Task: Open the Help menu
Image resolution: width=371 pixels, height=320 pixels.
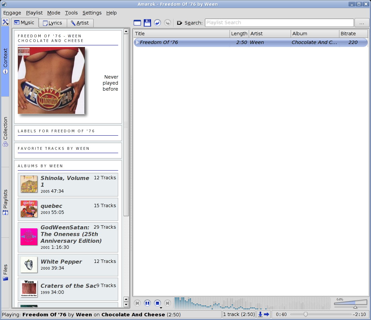Action: tap(111, 13)
